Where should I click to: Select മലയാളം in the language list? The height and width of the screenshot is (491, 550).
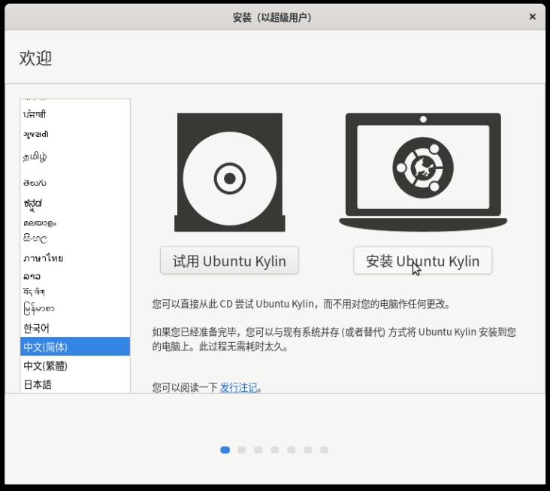[75, 223]
